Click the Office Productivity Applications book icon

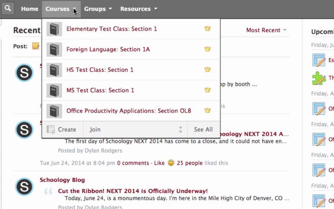point(54,111)
